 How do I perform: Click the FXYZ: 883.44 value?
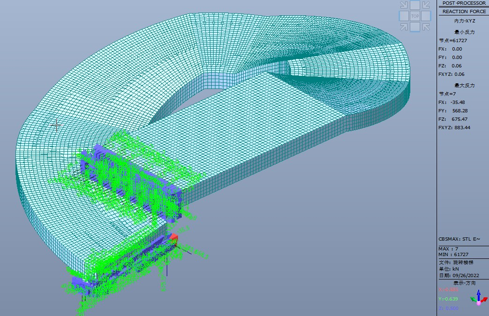click(x=454, y=127)
